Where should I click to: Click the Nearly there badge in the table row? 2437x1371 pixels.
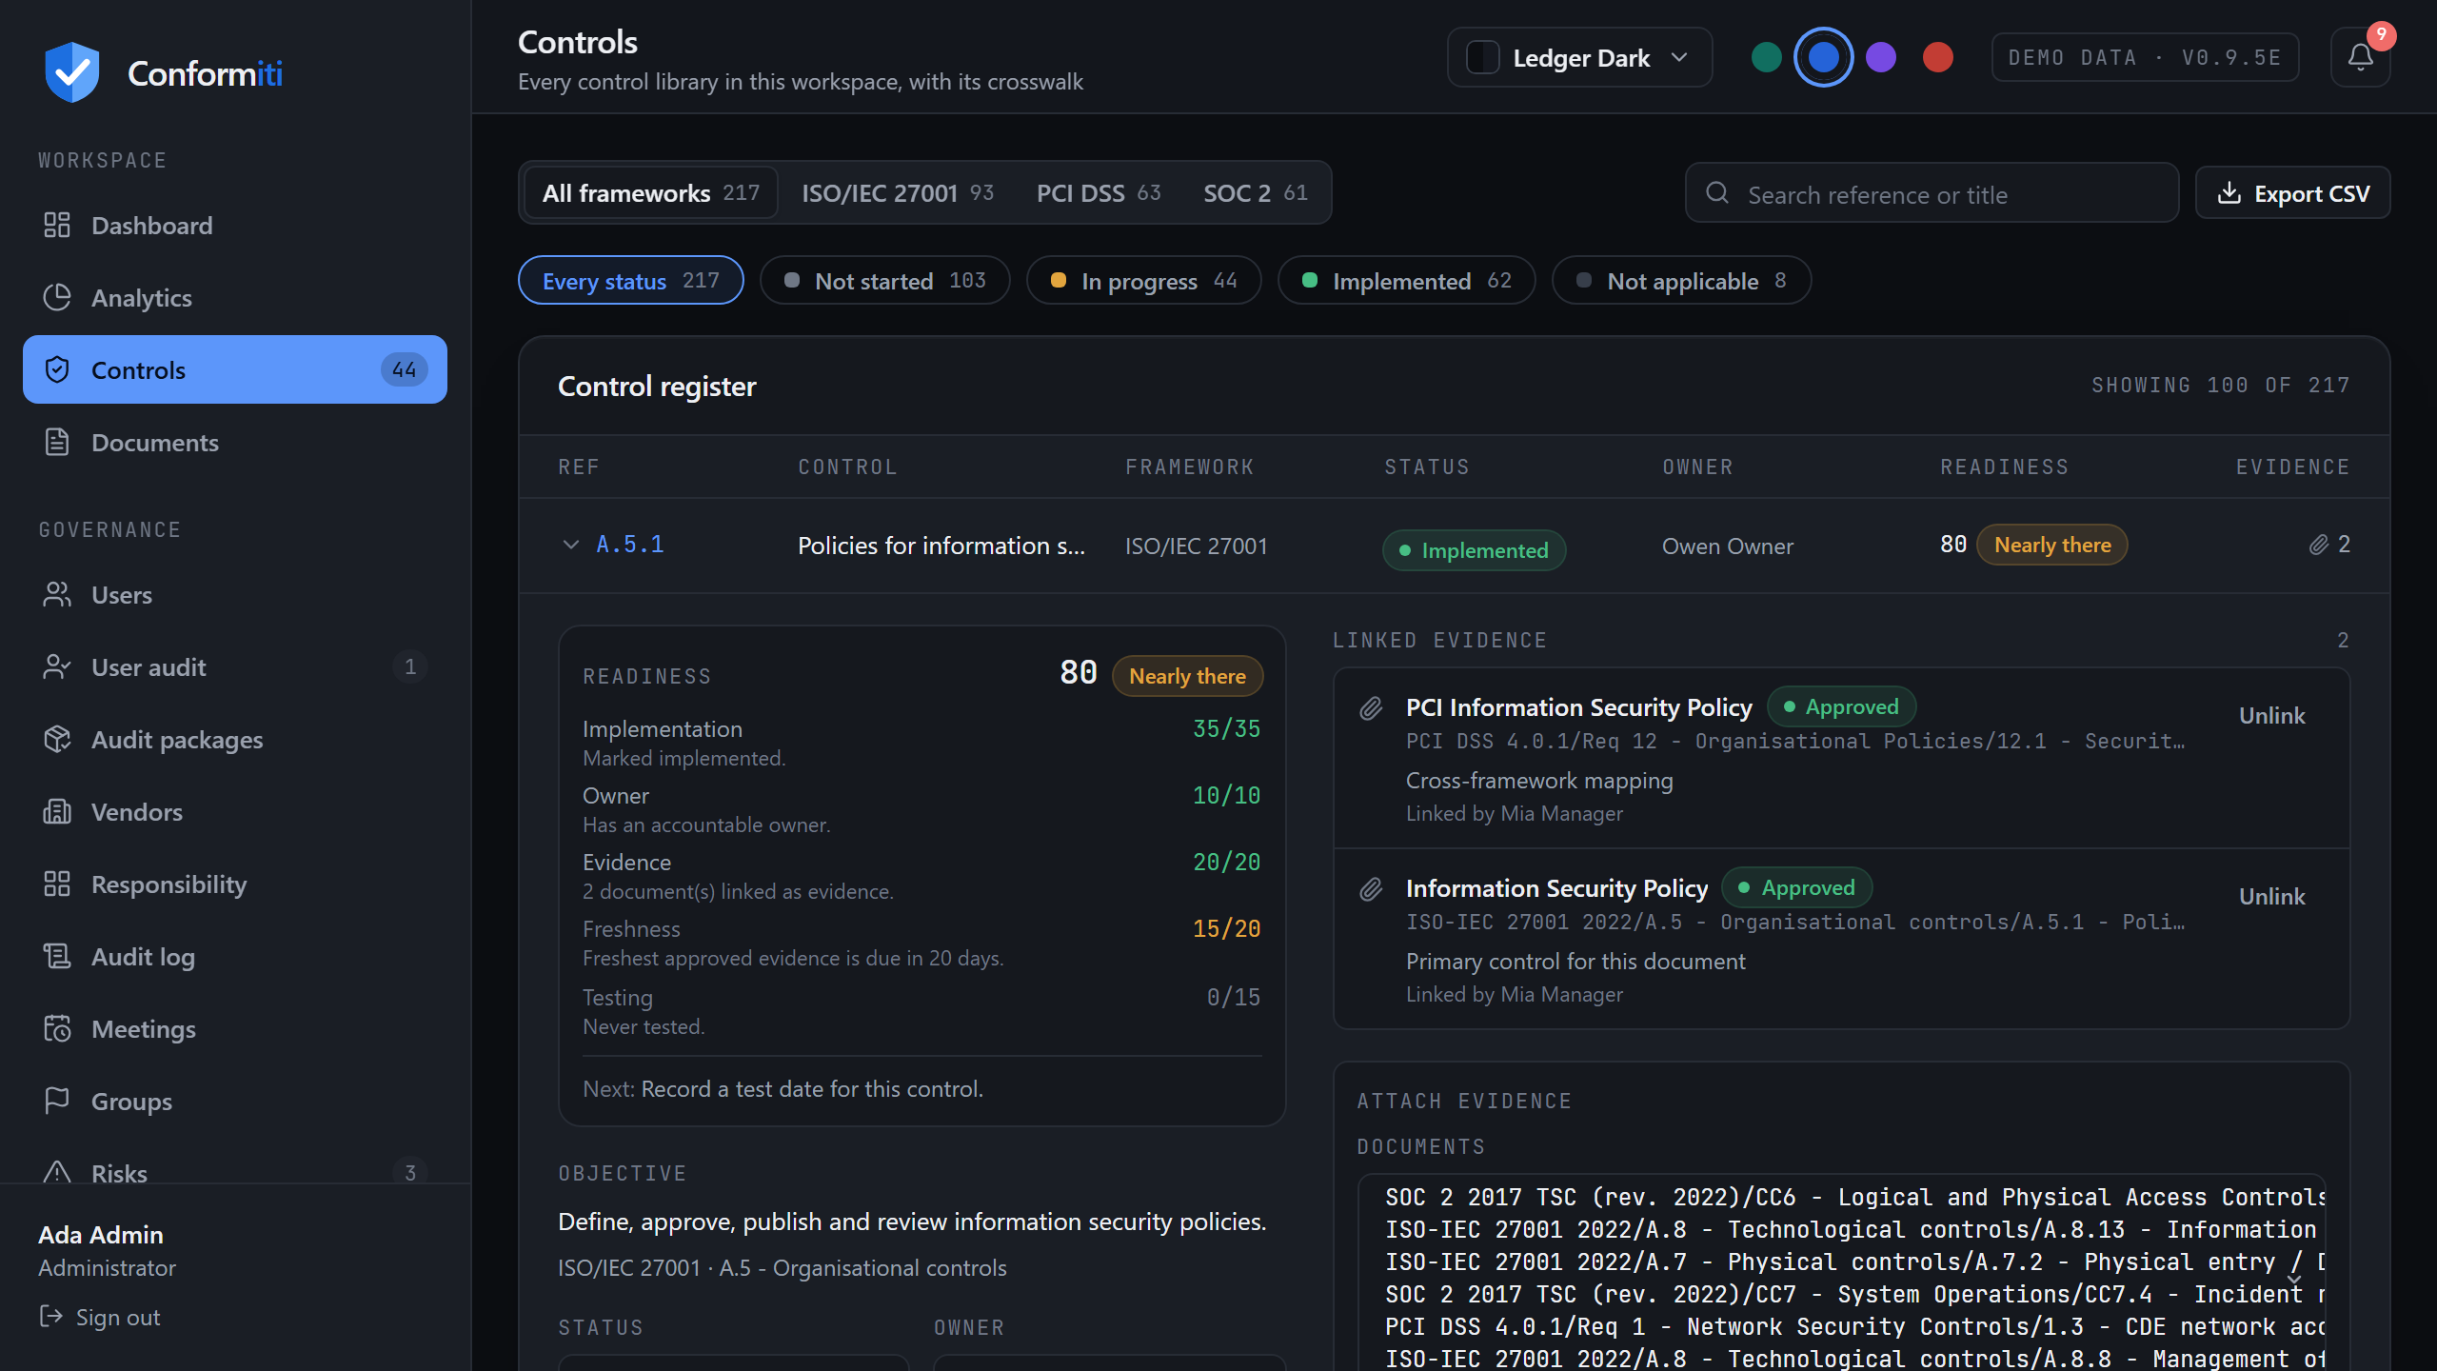pyautogui.click(x=2052, y=545)
